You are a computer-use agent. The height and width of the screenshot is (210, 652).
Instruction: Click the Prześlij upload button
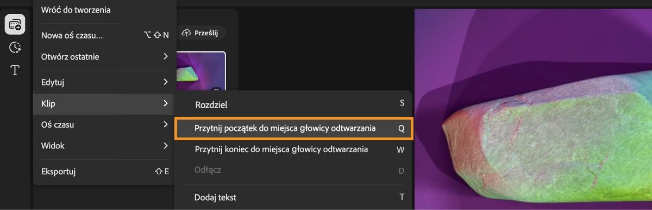201,33
